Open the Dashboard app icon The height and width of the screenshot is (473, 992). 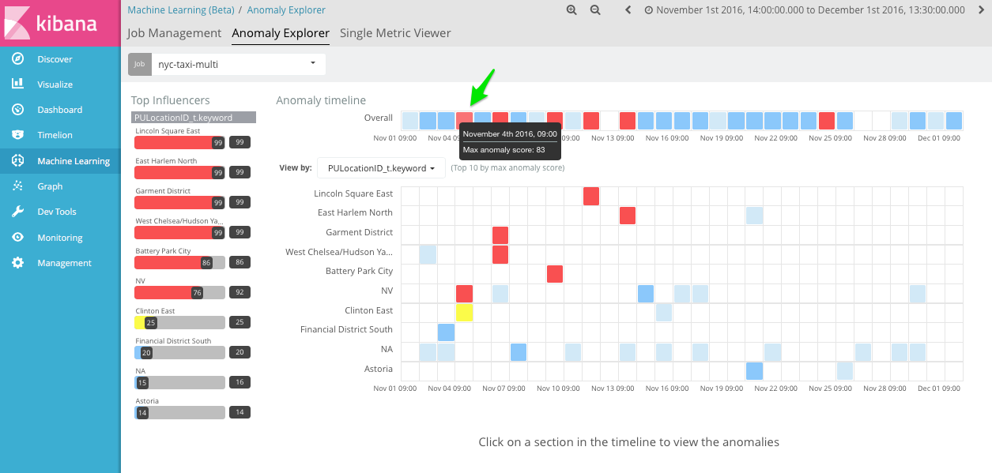(x=17, y=109)
